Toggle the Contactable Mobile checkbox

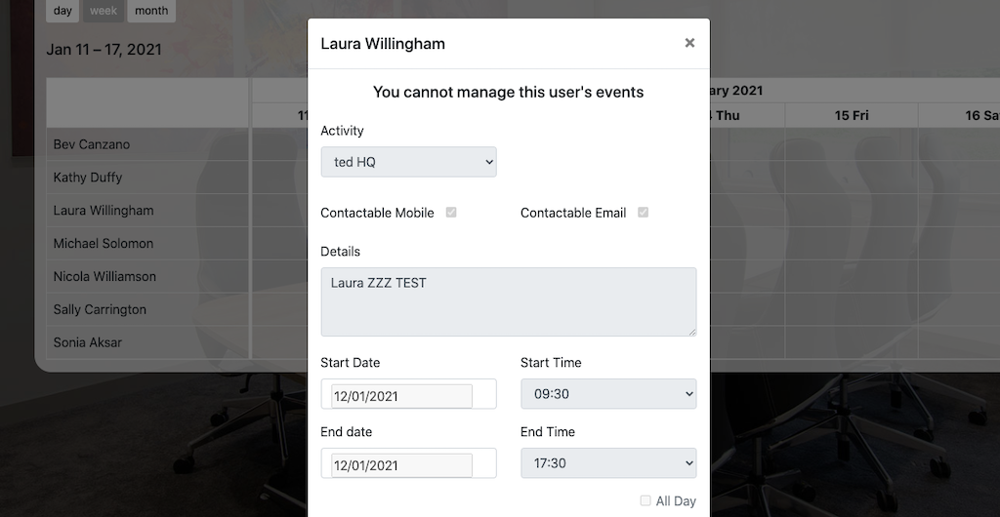point(451,213)
